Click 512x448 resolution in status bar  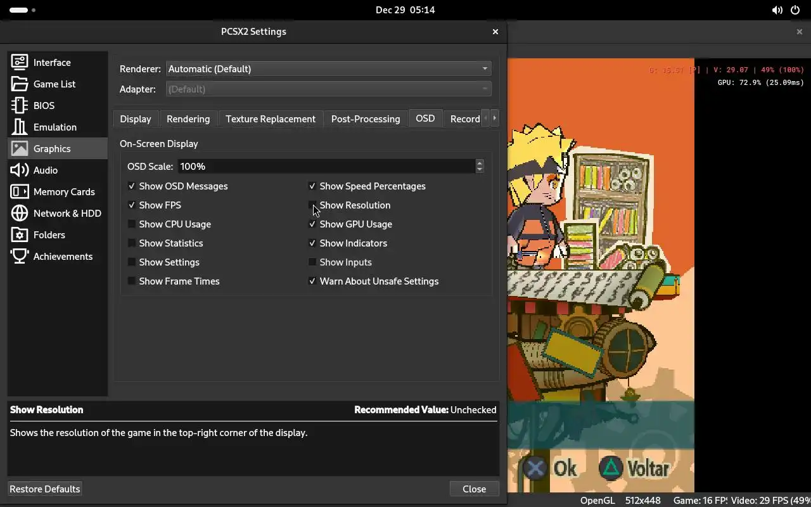click(643, 501)
